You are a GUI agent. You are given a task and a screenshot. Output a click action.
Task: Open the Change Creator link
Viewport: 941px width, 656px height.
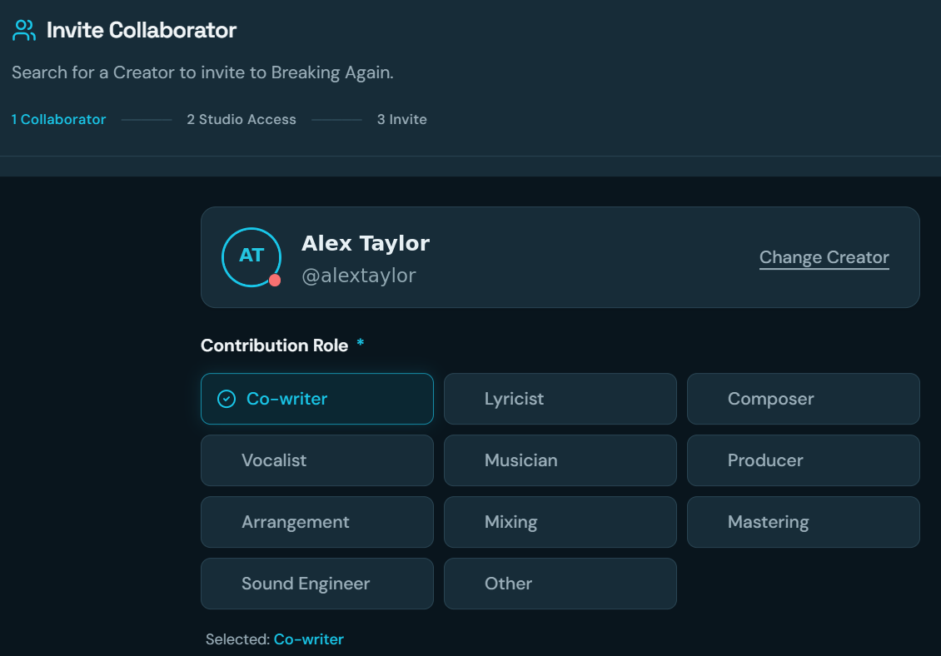(824, 257)
